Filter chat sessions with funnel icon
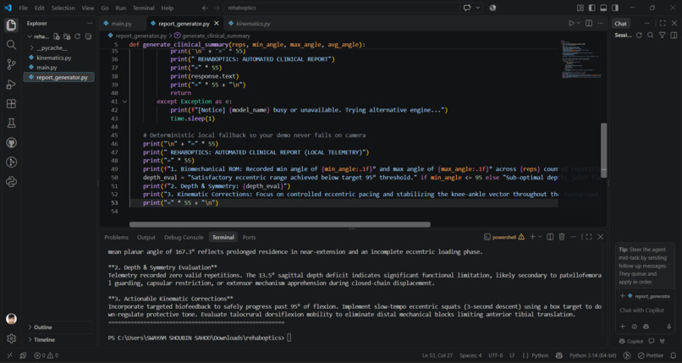Image resolution: width=682 pixels, height=363 pixels. (662, 36)
